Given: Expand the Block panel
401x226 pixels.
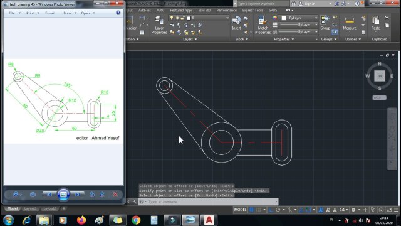Looking at the screenshot, I should [x=242, y=39].
